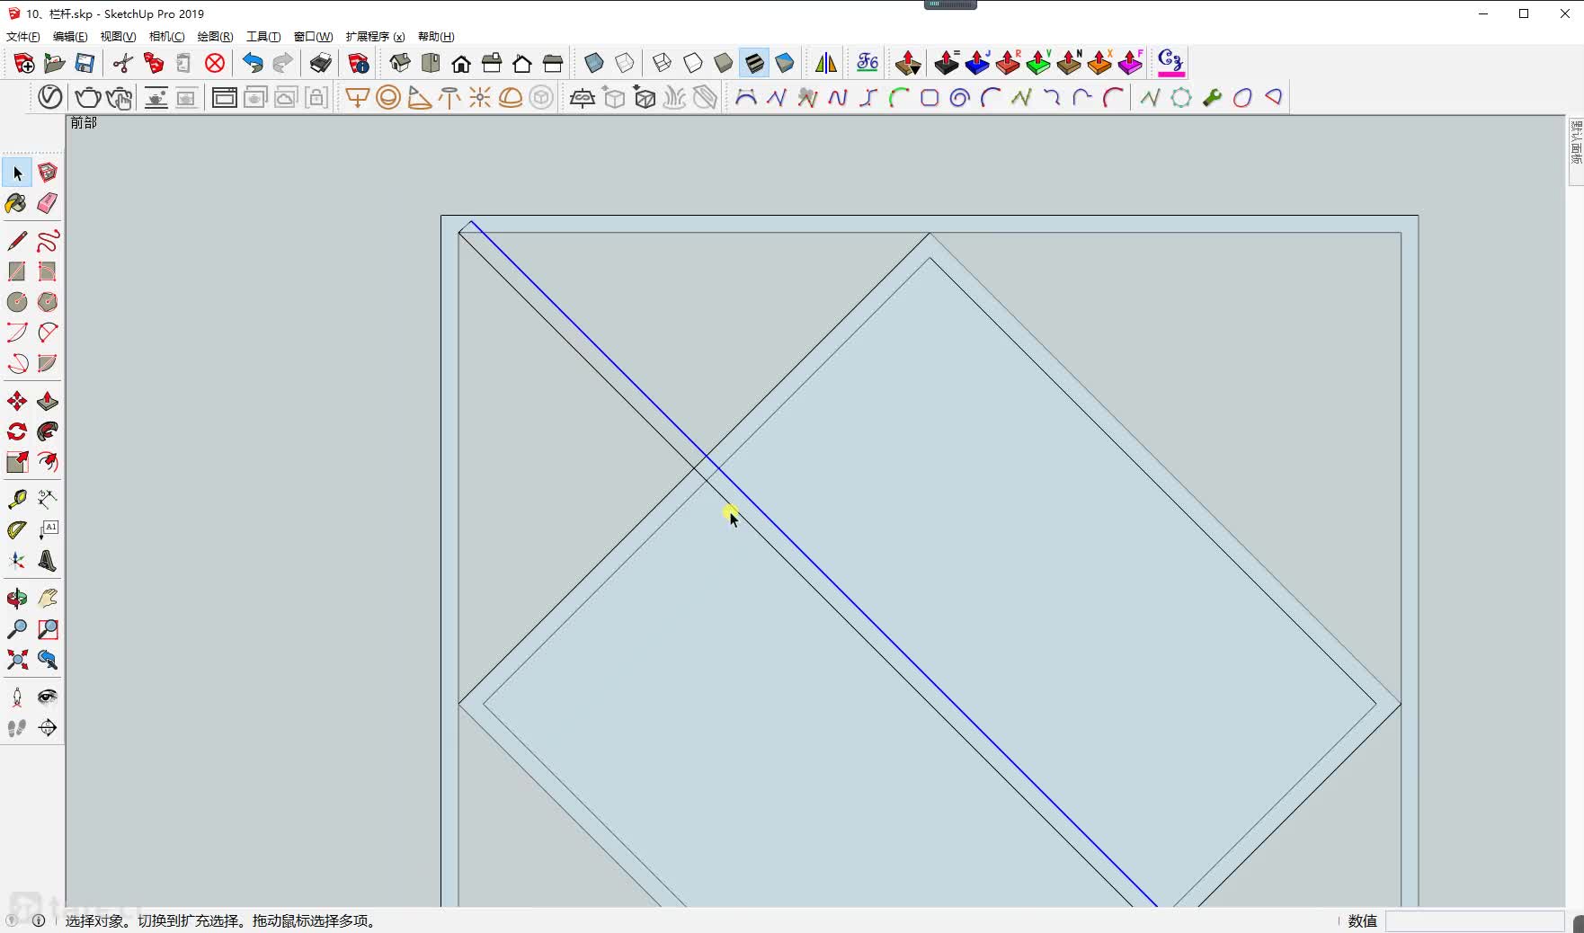Pick the Rectangle tool
Screen dimensions: 1584x933
[17, 271]
